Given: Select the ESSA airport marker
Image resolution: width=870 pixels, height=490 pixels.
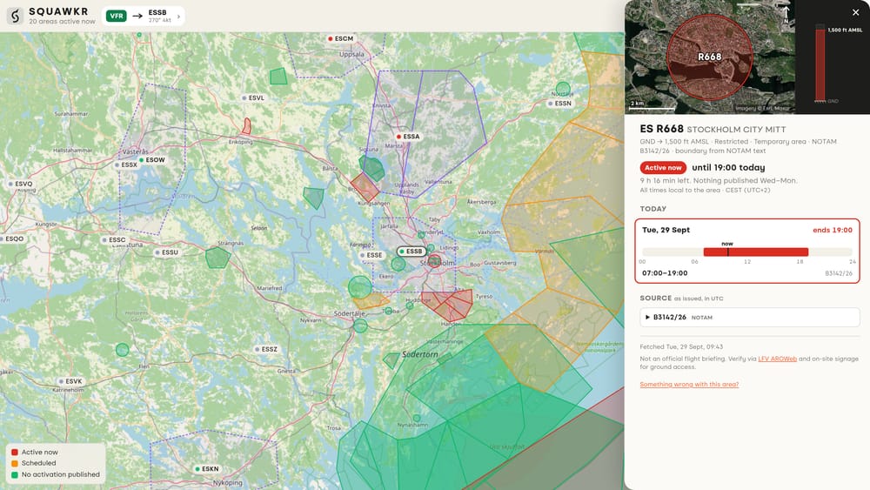Looking at the screenshot, I should tap(408, 137).
